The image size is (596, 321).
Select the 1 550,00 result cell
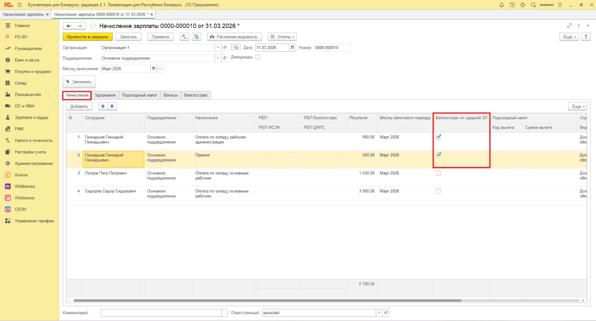click(362, 177)
